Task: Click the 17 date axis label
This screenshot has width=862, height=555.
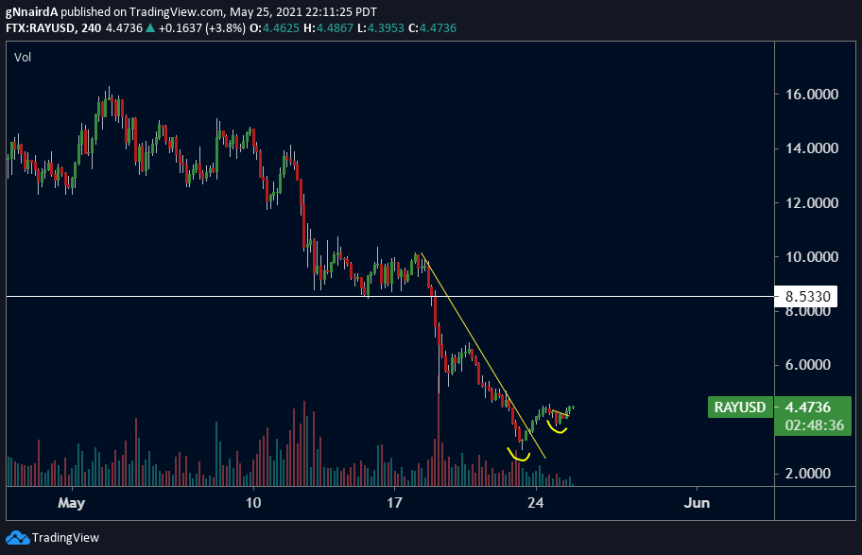Action: click(x=394, y=503)
